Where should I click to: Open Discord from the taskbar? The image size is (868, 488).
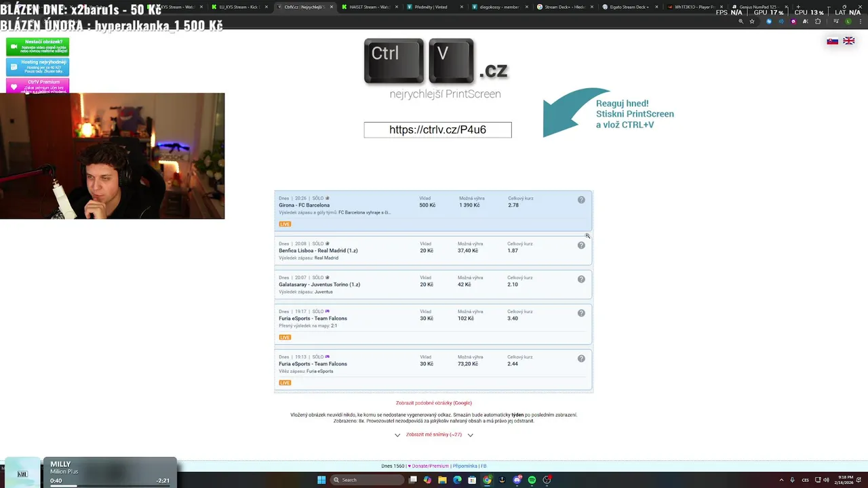pyautogui.click(x=517, y=480)
